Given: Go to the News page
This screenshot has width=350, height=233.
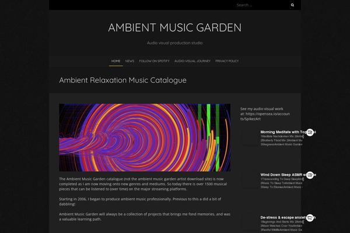Looking at the screenshot, I should click(129, 61).
